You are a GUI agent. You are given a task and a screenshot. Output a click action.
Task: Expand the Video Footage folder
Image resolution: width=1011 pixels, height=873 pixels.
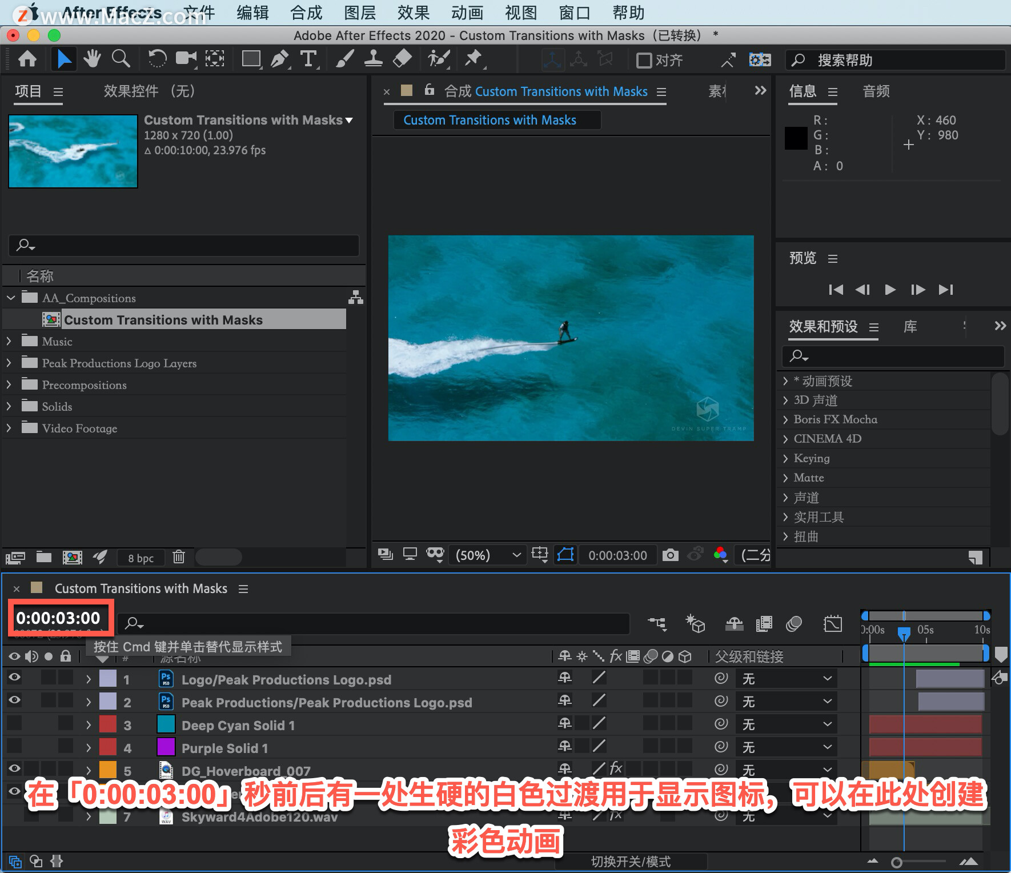point(9,428)
